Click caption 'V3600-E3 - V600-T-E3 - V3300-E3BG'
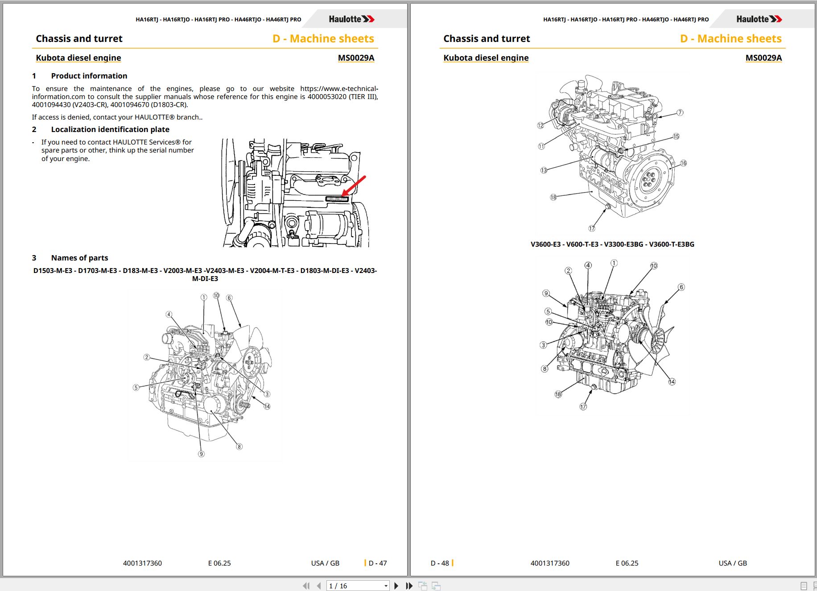The height and width of the screenshot is (591, 817). click(x=612, y=244)
